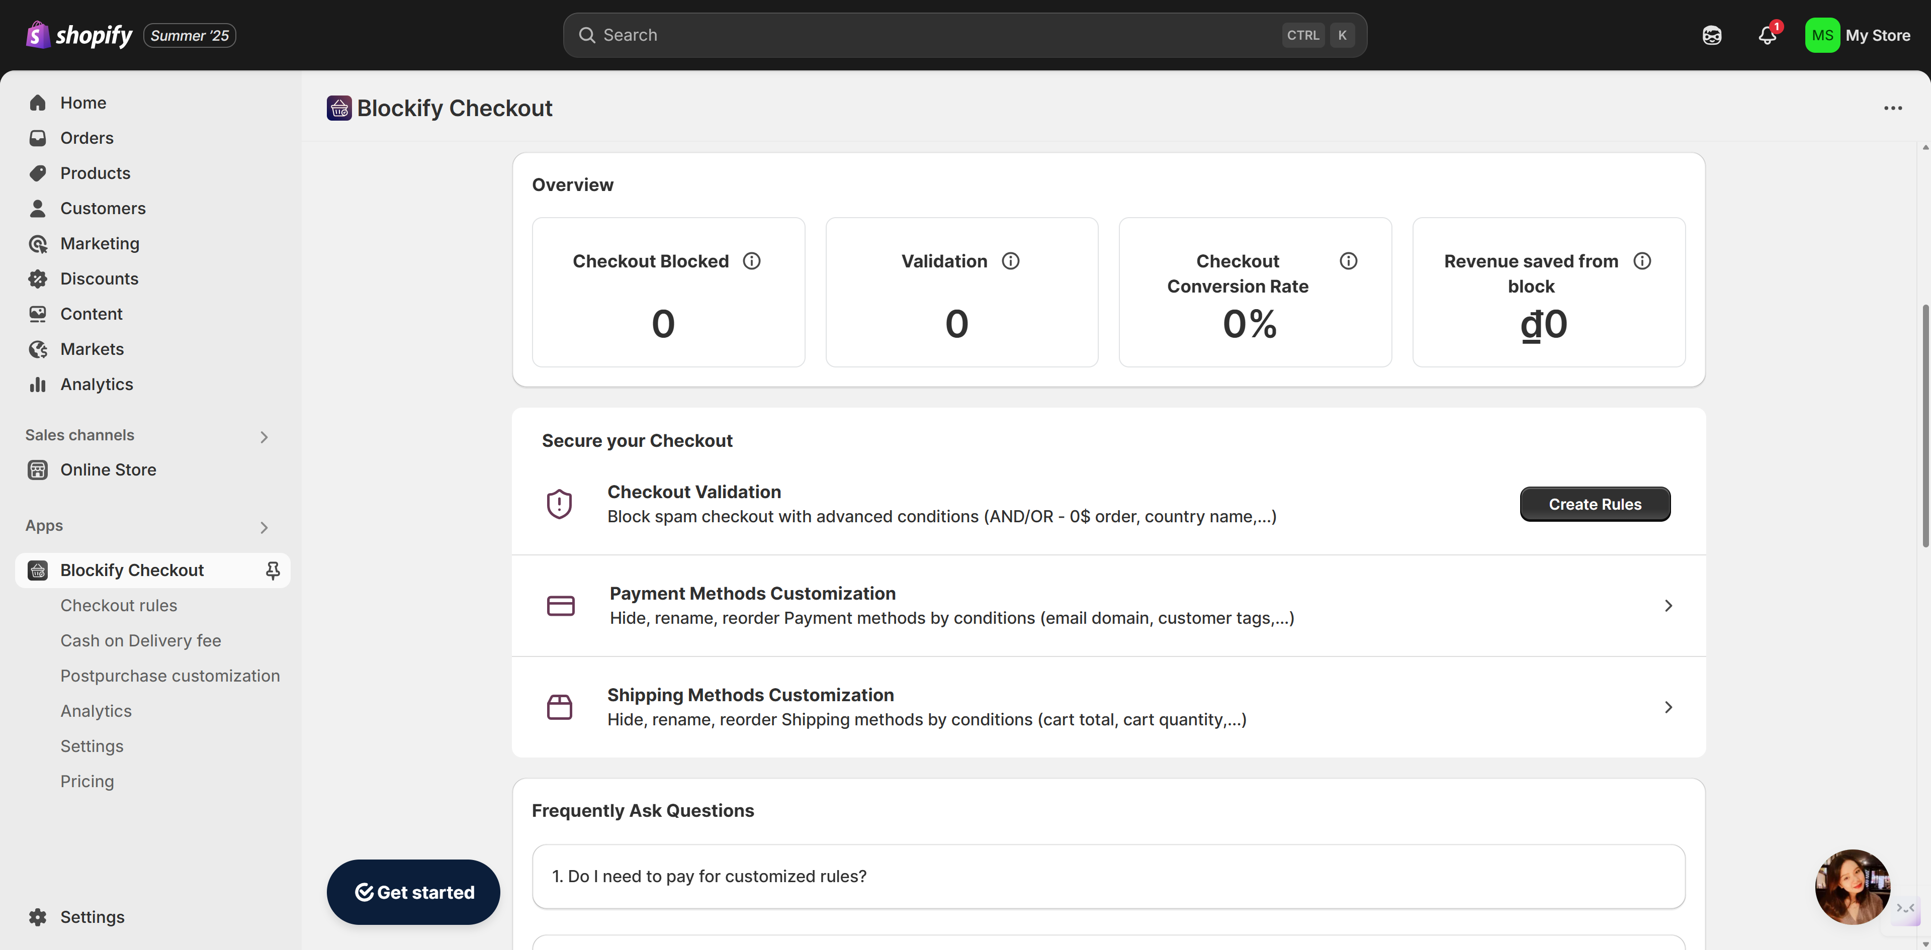Viewport: 1931px width, 950px height.
Task: Click the notification count badge
Action: point(1776,26)
